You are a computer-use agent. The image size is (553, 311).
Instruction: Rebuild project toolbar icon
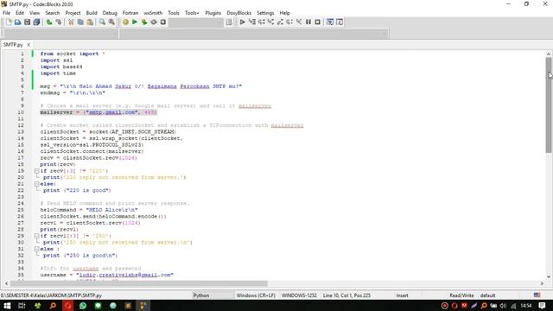coord(154,22)
